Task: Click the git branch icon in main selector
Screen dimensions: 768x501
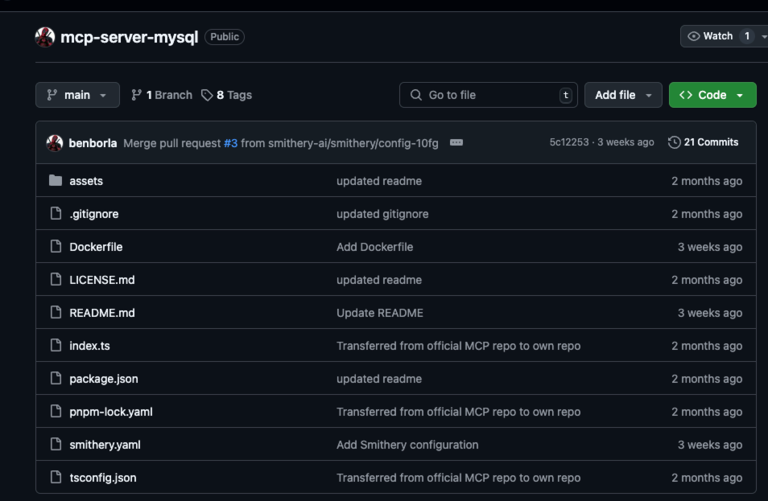Action: point(52,95)
